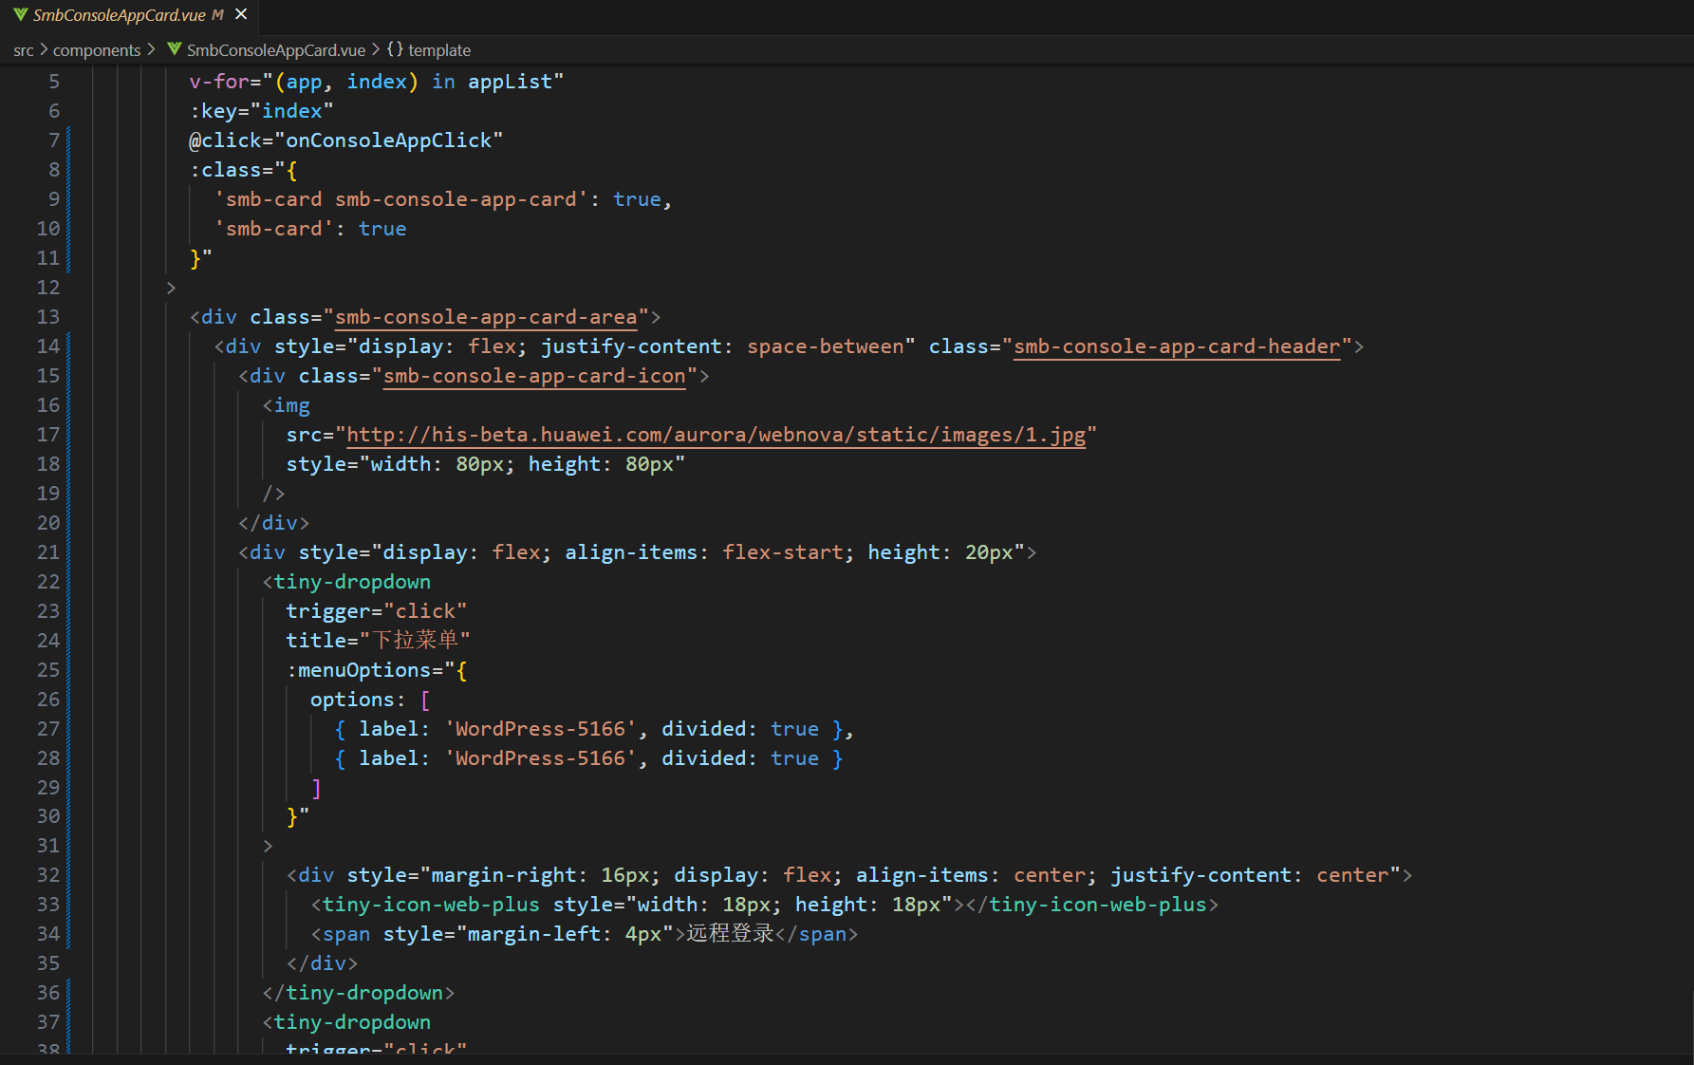
Task: Click the Vue file icon in the breadcrumb
Action: pos(175,49)
